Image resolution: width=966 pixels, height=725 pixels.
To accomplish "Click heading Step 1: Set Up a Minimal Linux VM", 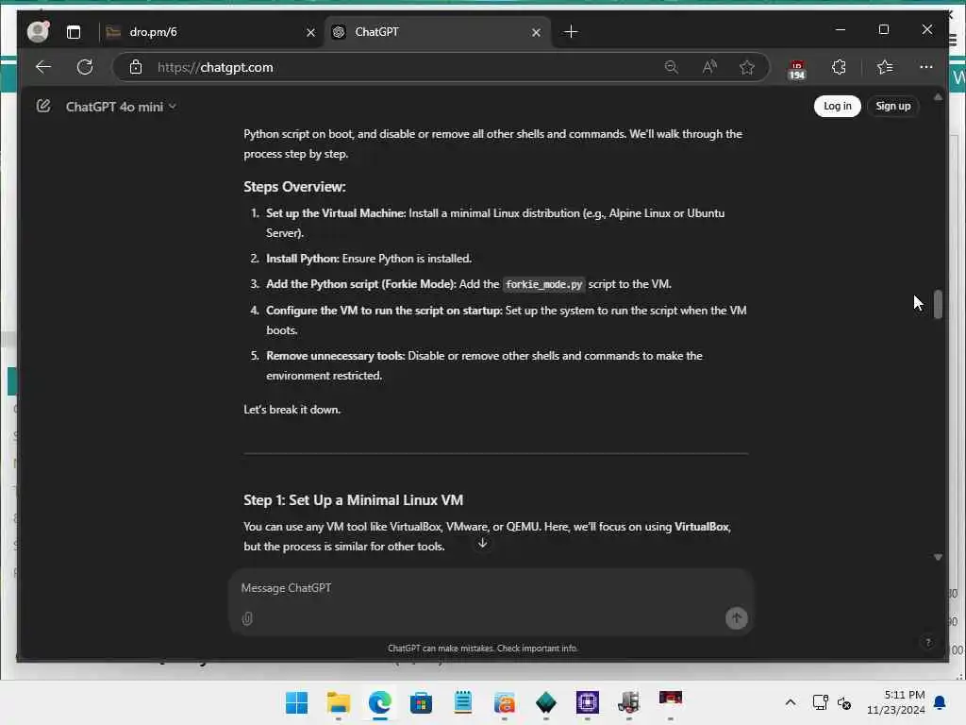I will click(353, 500).
